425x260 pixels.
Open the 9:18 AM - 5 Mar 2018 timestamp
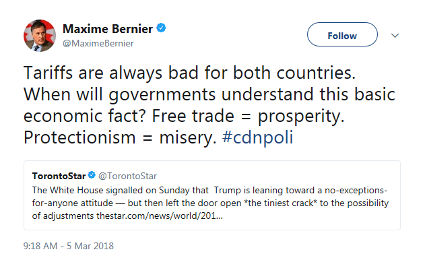pos(69,246)
